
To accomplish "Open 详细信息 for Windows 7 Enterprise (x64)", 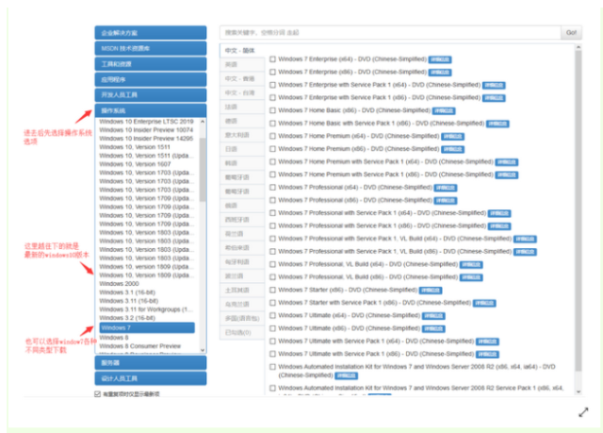I will (x=440, y=59).
